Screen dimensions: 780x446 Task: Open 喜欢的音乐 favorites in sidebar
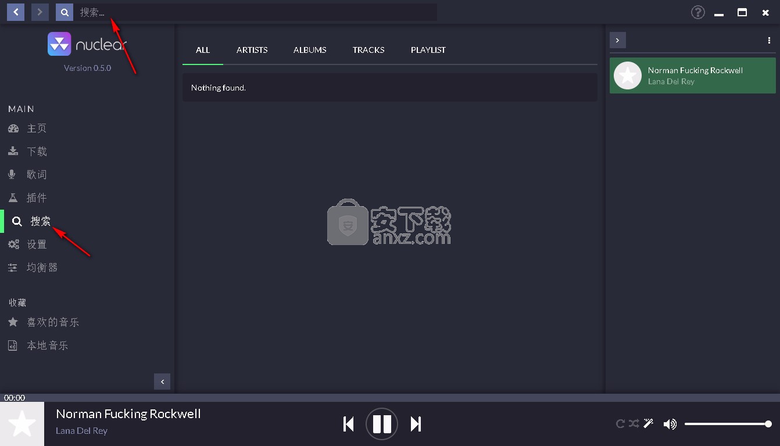[44, 322]
